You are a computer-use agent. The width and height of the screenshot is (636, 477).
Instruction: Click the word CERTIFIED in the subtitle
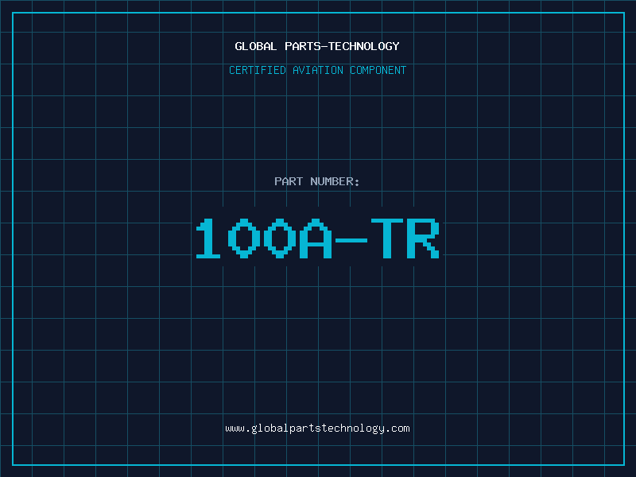(257, 70)
